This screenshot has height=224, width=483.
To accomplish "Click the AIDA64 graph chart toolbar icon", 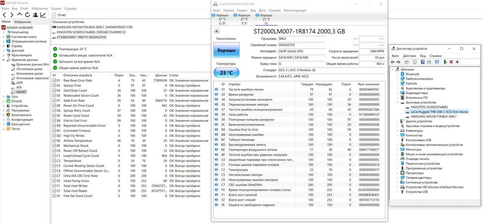I will (43, 15).
